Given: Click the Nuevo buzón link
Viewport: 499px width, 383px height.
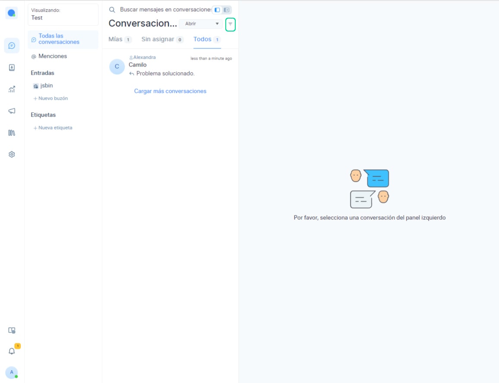Looking at the screenshot, I should [x=51, y=98].
